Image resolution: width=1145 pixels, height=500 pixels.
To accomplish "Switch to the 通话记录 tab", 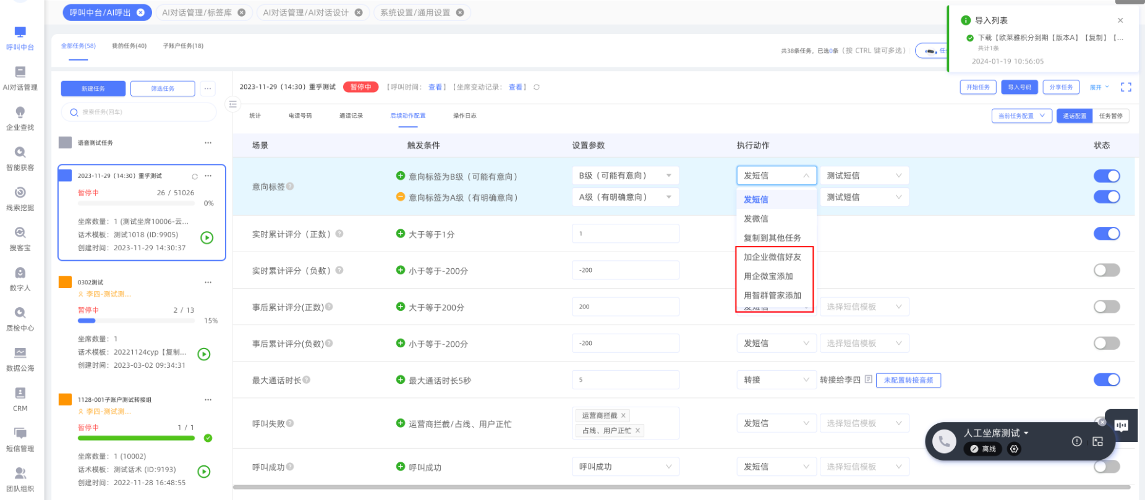I will pos(351,116).
